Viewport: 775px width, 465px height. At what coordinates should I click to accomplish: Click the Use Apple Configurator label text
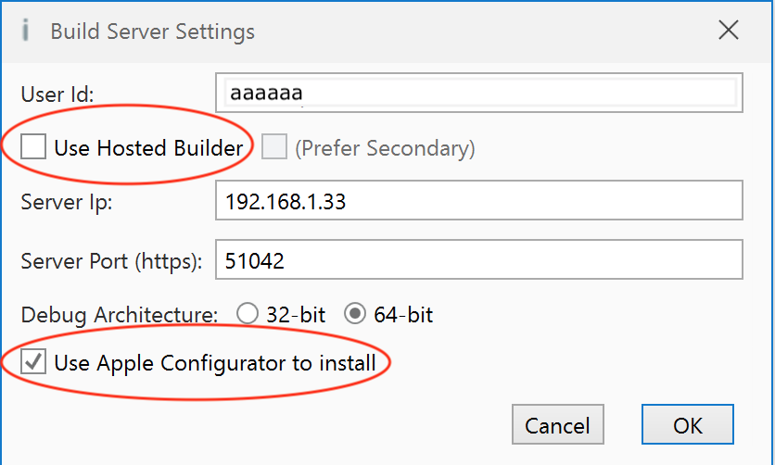tap(215, 362)
